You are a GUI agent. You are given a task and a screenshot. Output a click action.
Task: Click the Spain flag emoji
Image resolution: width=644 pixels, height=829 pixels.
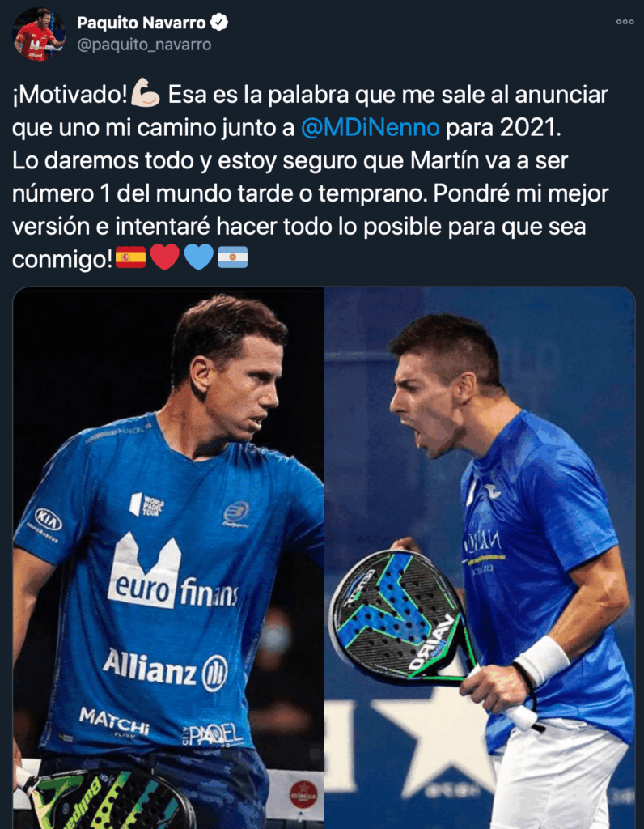(x=130, y=257)
